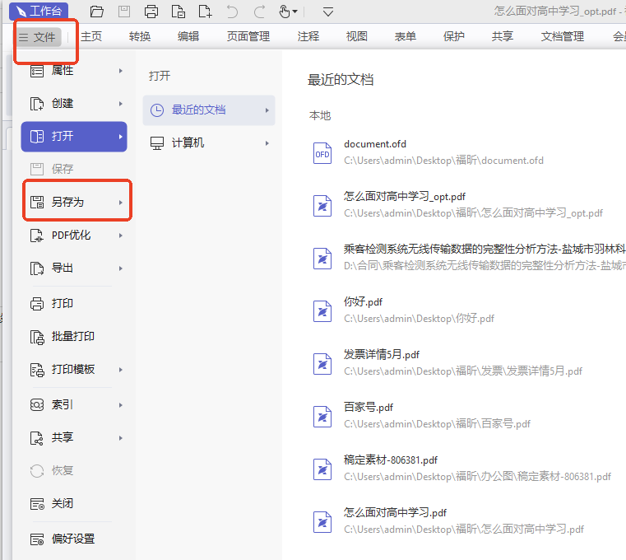Switch to the 页面管理 tab

tap(248, 36)
